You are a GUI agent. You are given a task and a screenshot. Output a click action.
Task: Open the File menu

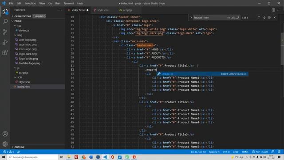point(11,3)
